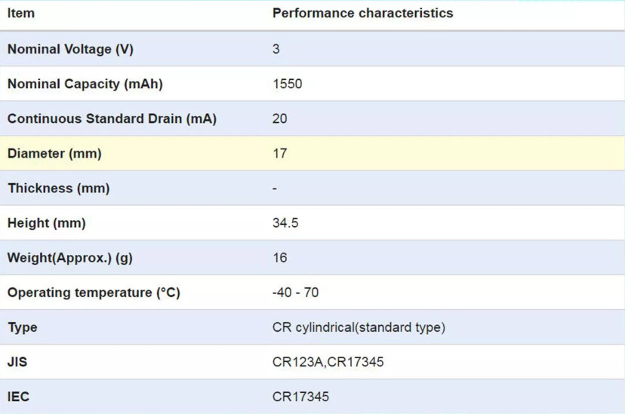Select the Continuous Standard Drain (mA) label
Screen dimensions: 625x414
pyautogui.click(x=112, y=118)
